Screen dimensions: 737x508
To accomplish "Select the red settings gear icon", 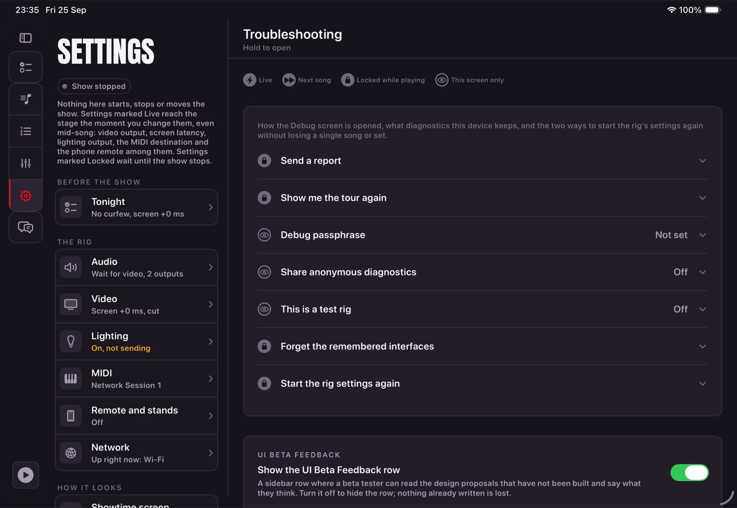I will [x=26, y=196].
